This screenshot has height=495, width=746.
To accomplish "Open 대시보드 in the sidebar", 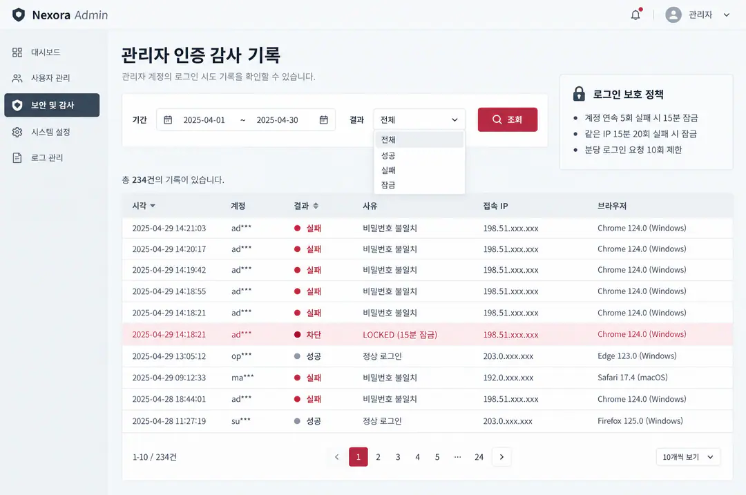I will (x=52, y=52).
